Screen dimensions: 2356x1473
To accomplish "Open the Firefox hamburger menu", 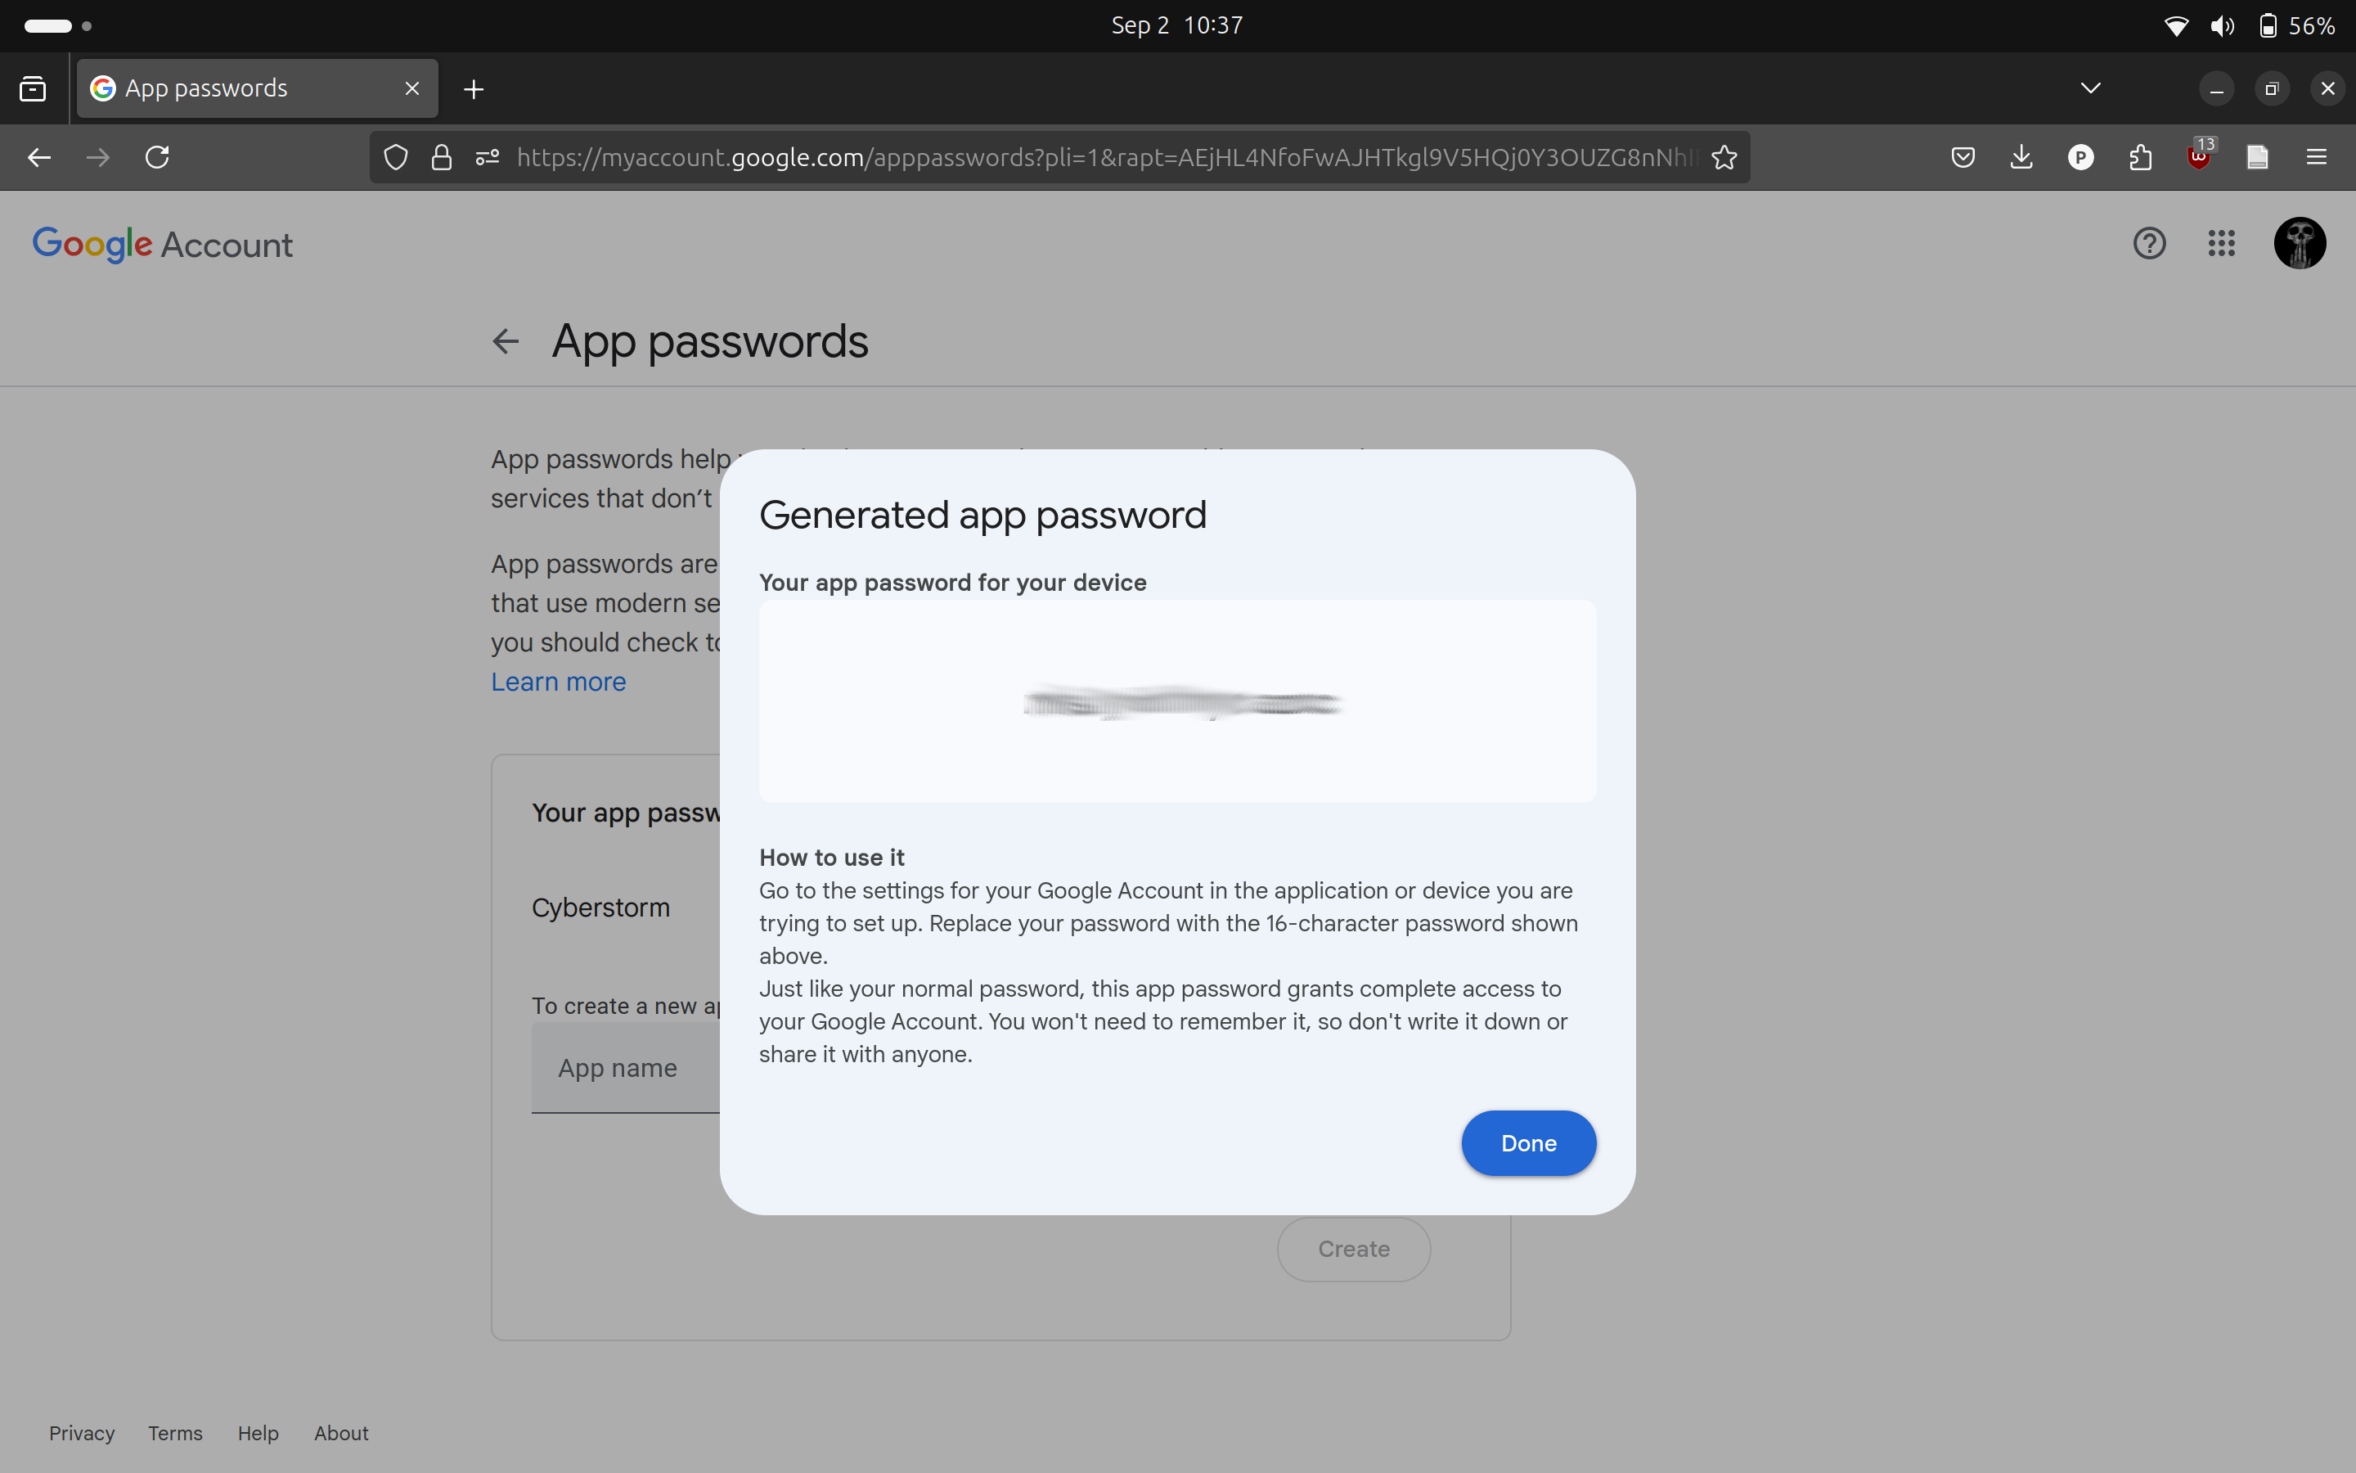I will pos(2317,157).
